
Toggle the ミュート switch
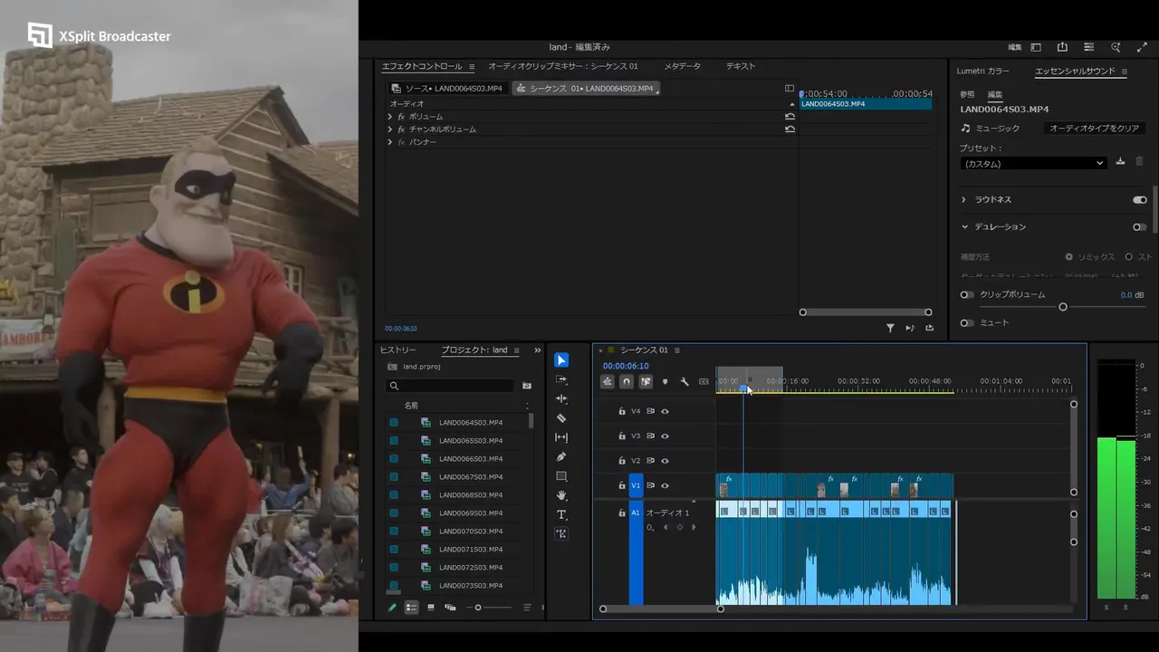tap(967, 322)
